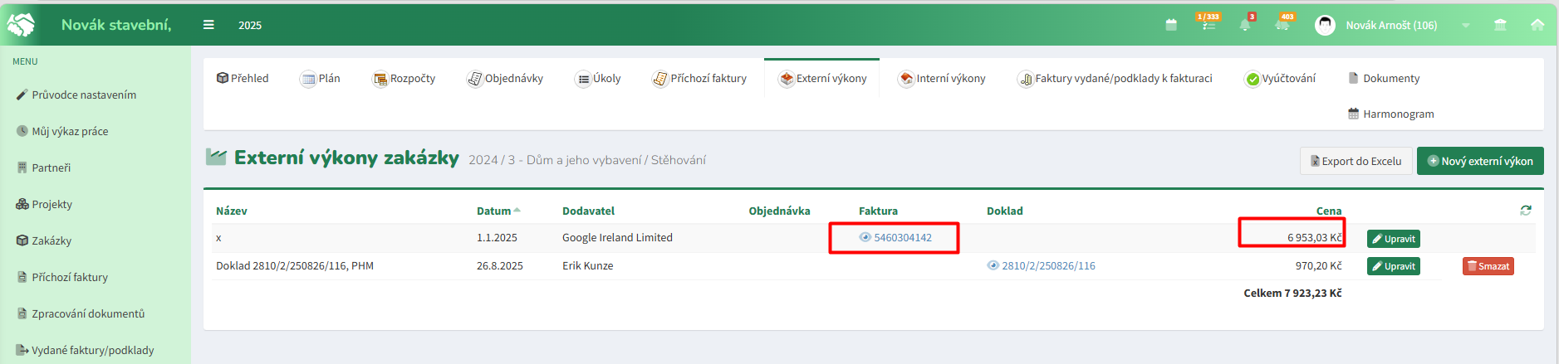Open the 2025 year selector
The image size is (1559, 364).
(250, 25)
